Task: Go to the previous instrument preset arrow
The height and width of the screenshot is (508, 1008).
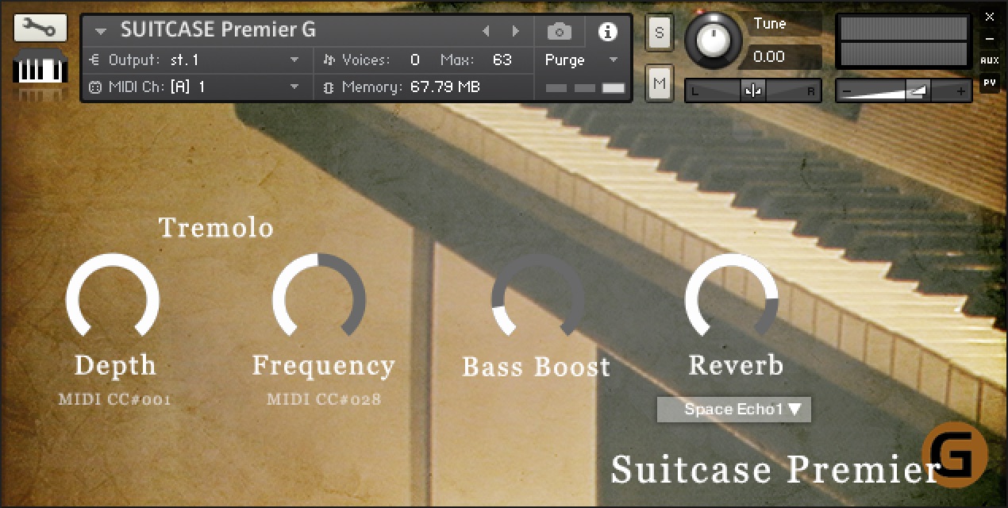Action: point(487,32)
